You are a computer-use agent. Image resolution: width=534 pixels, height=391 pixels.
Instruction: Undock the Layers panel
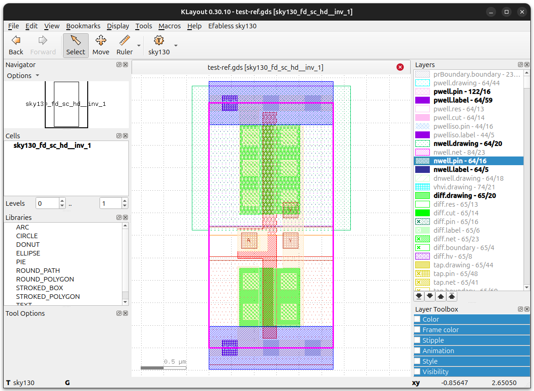[520, 65]
